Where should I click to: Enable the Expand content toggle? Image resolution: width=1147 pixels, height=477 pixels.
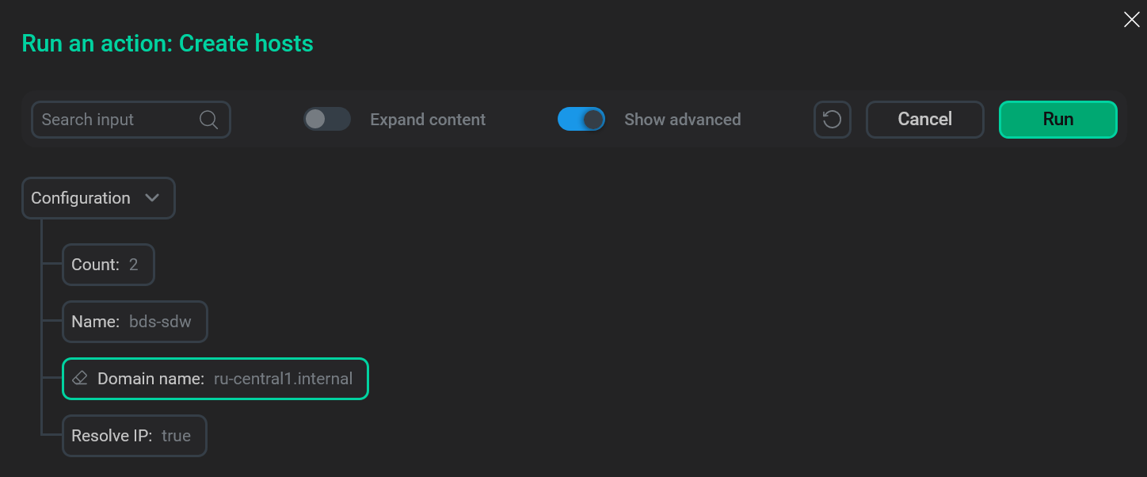[x=327, y=119]
